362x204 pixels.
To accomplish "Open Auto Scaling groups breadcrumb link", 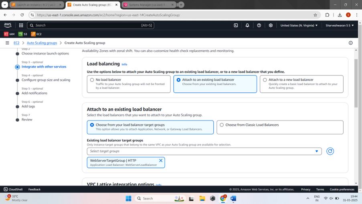I will [42, 43].
